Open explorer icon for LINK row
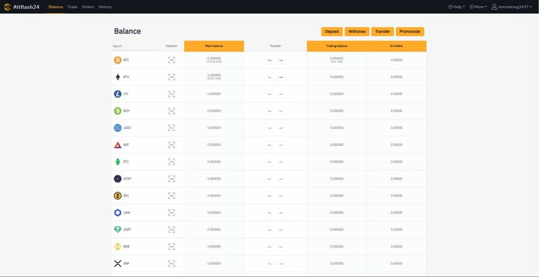Screen dimensions: 539x277 click(x=172, y=212)
